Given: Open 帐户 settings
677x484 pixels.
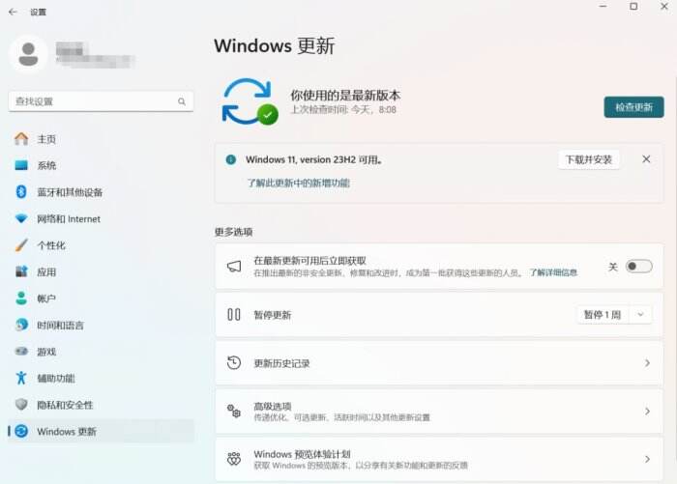Looking at the screenshot, I should [x=102, y=299].
